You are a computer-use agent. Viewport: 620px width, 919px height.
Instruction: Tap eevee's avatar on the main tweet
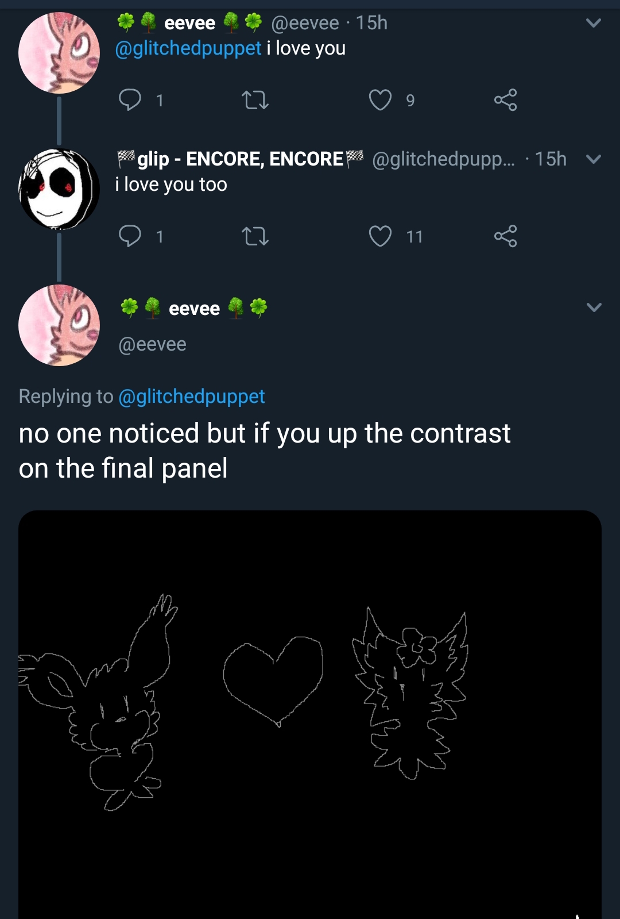[59, 325]
